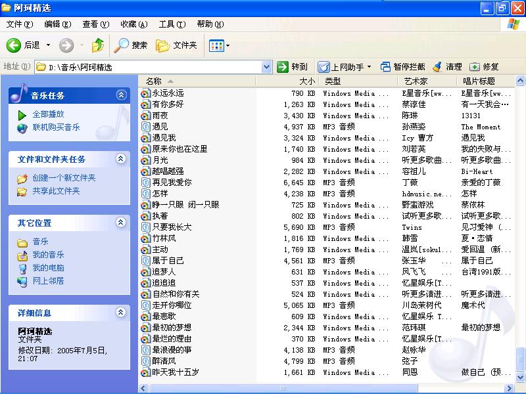Click the Go (转到) button
Viewport: 526px width, 394px height.
pos(293,67)
